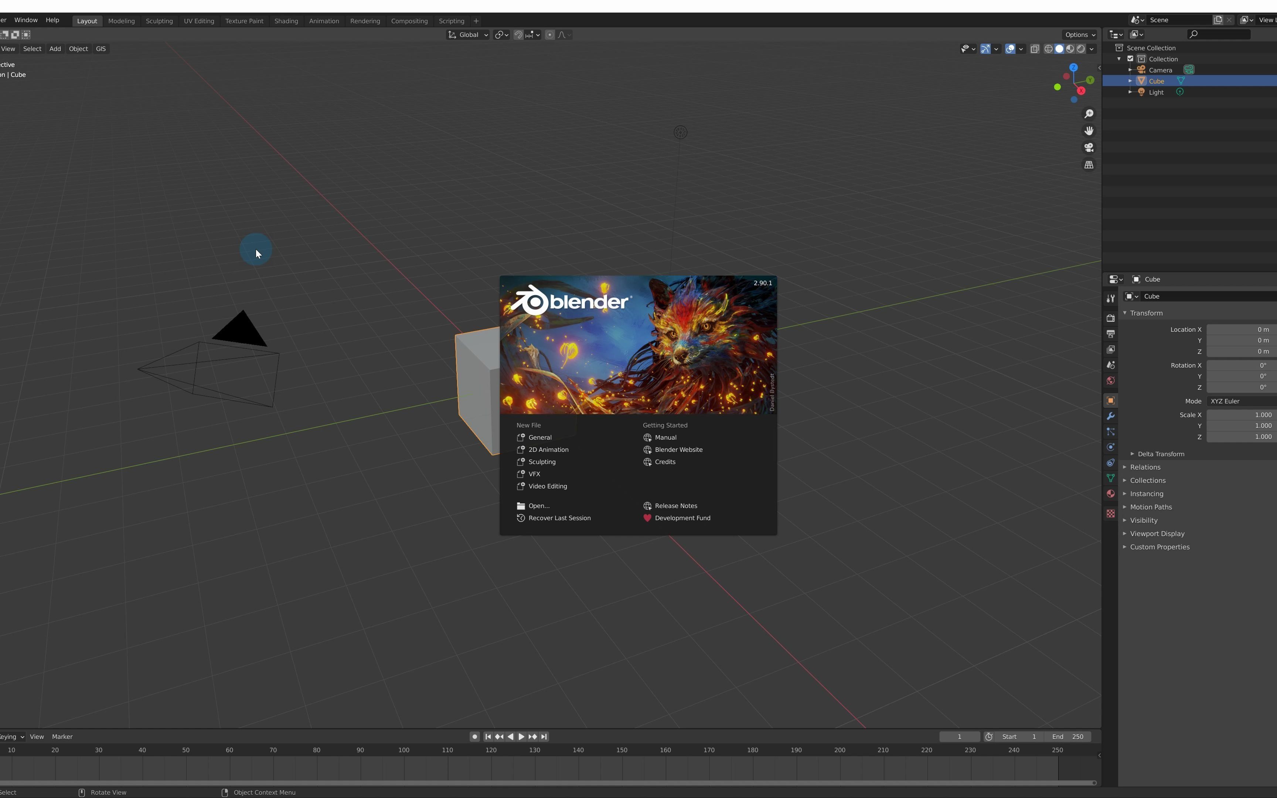
Task: Open the XYZ Euler rotation mode dropdown
Action: pos(1242,401)
